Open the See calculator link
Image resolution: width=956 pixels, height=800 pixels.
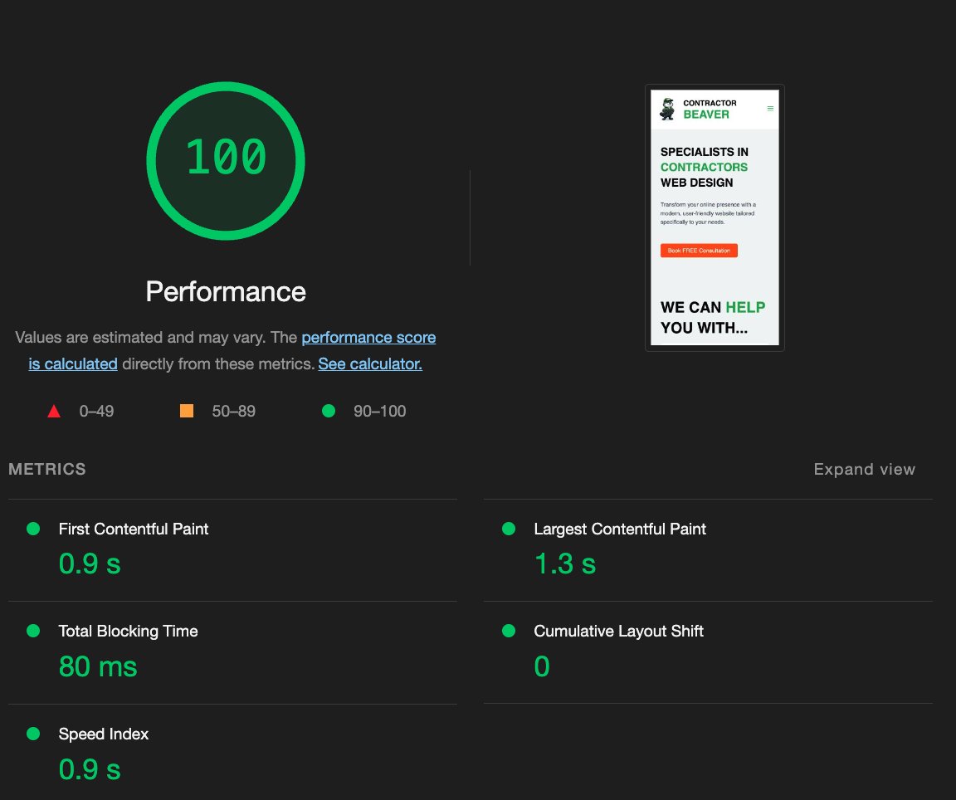pos(370,363)
